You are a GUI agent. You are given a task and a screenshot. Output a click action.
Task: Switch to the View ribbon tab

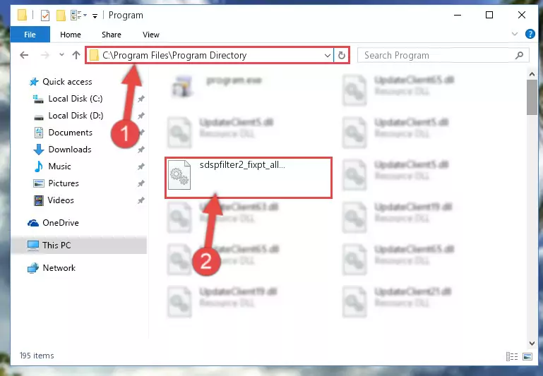point(151,35)
